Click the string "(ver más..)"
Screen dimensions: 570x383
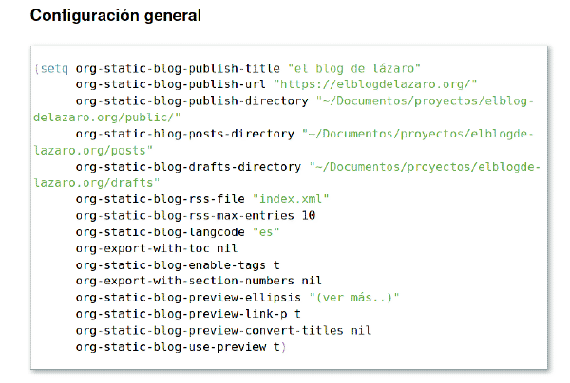coord(354,298)
